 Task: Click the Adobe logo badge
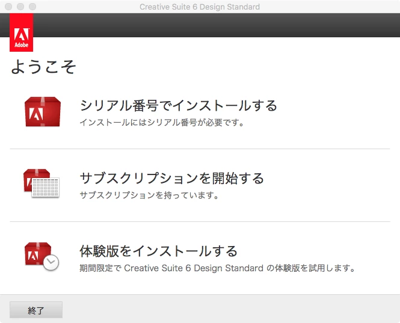(x=22, y=32)
